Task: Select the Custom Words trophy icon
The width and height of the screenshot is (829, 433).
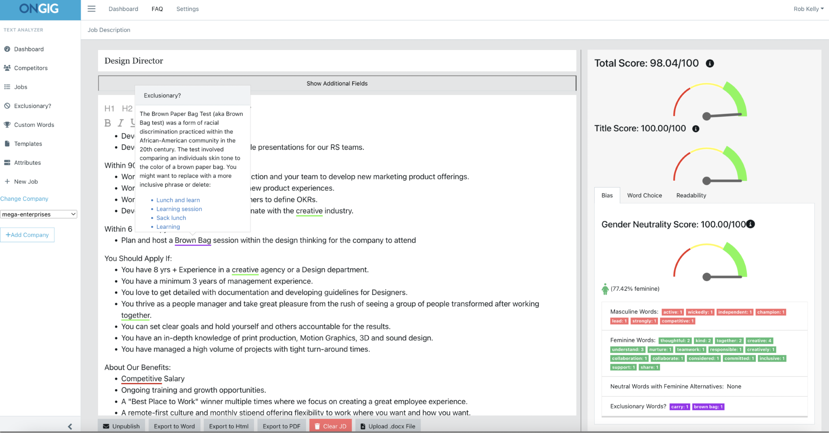Action: click(x=6, y=124)
